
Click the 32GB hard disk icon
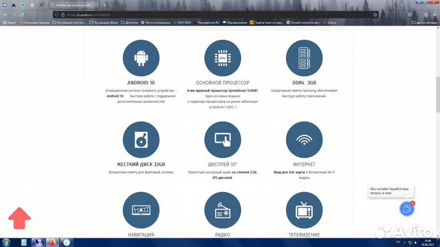141,140
